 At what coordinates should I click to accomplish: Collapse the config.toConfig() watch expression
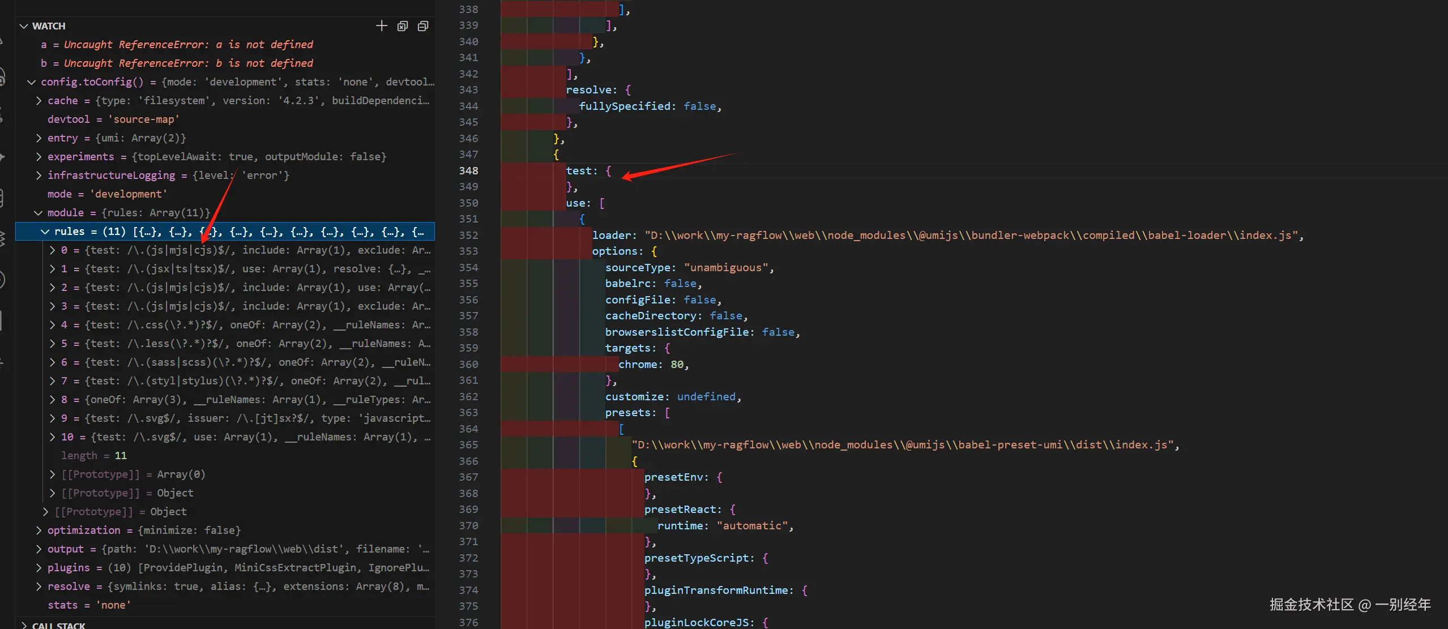(x=31, y=82)
